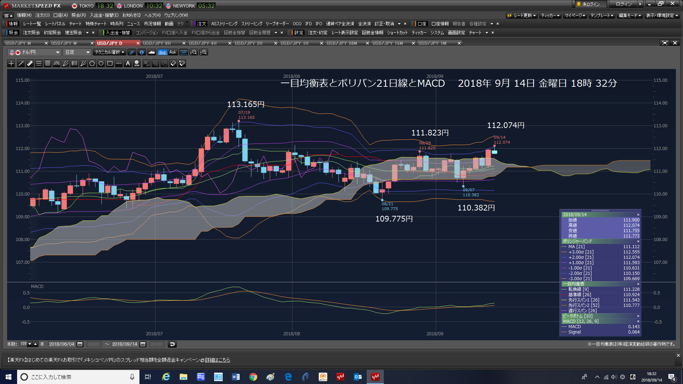Open the 詳細はこちら campaign link

218,360
